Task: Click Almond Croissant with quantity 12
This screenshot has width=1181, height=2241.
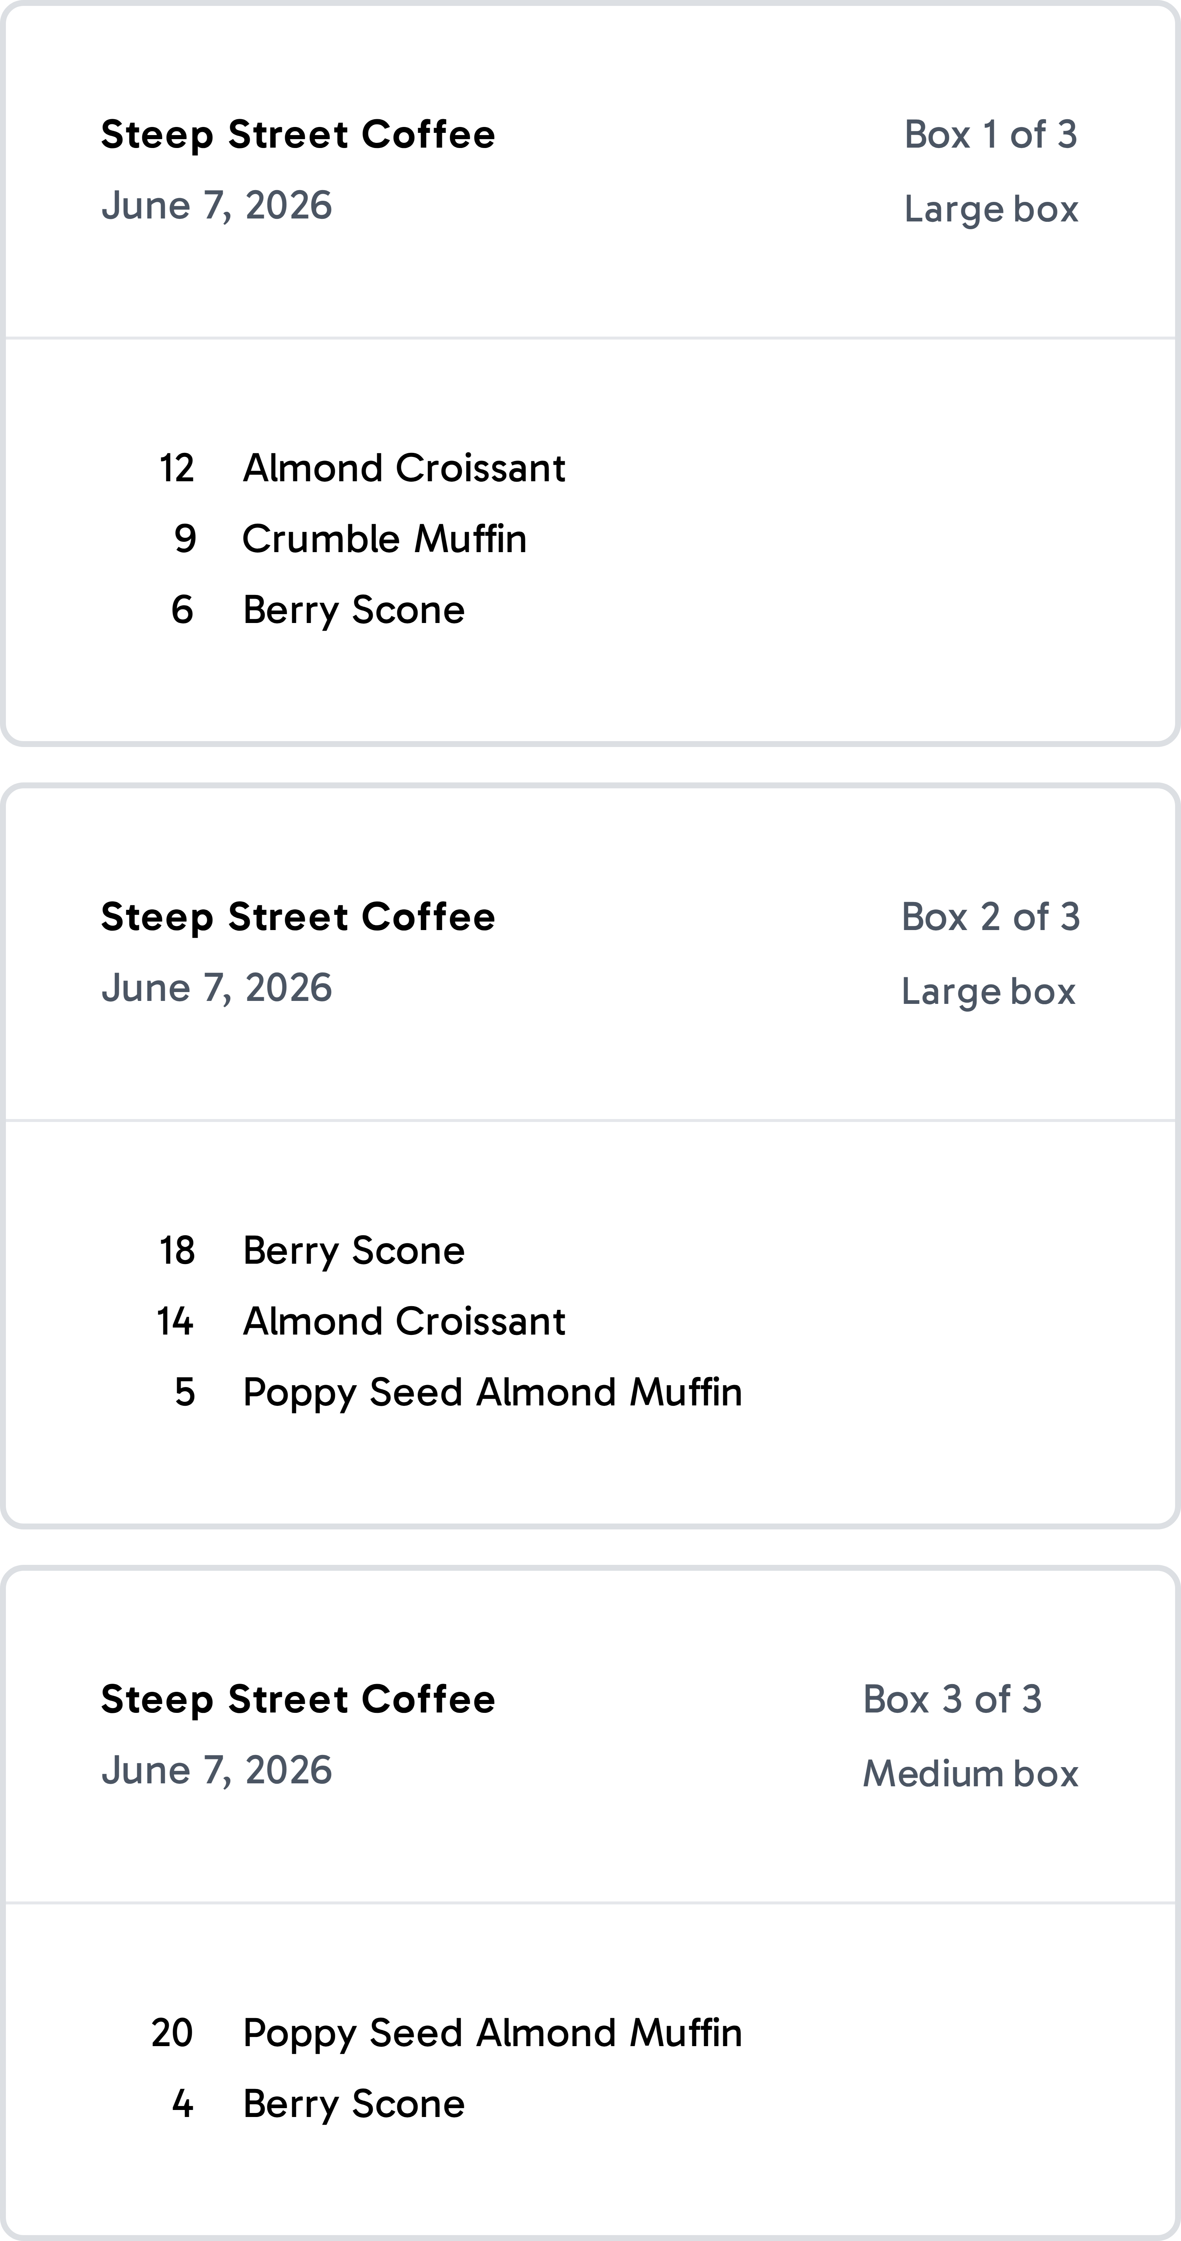Action: [x=403, y=468]
